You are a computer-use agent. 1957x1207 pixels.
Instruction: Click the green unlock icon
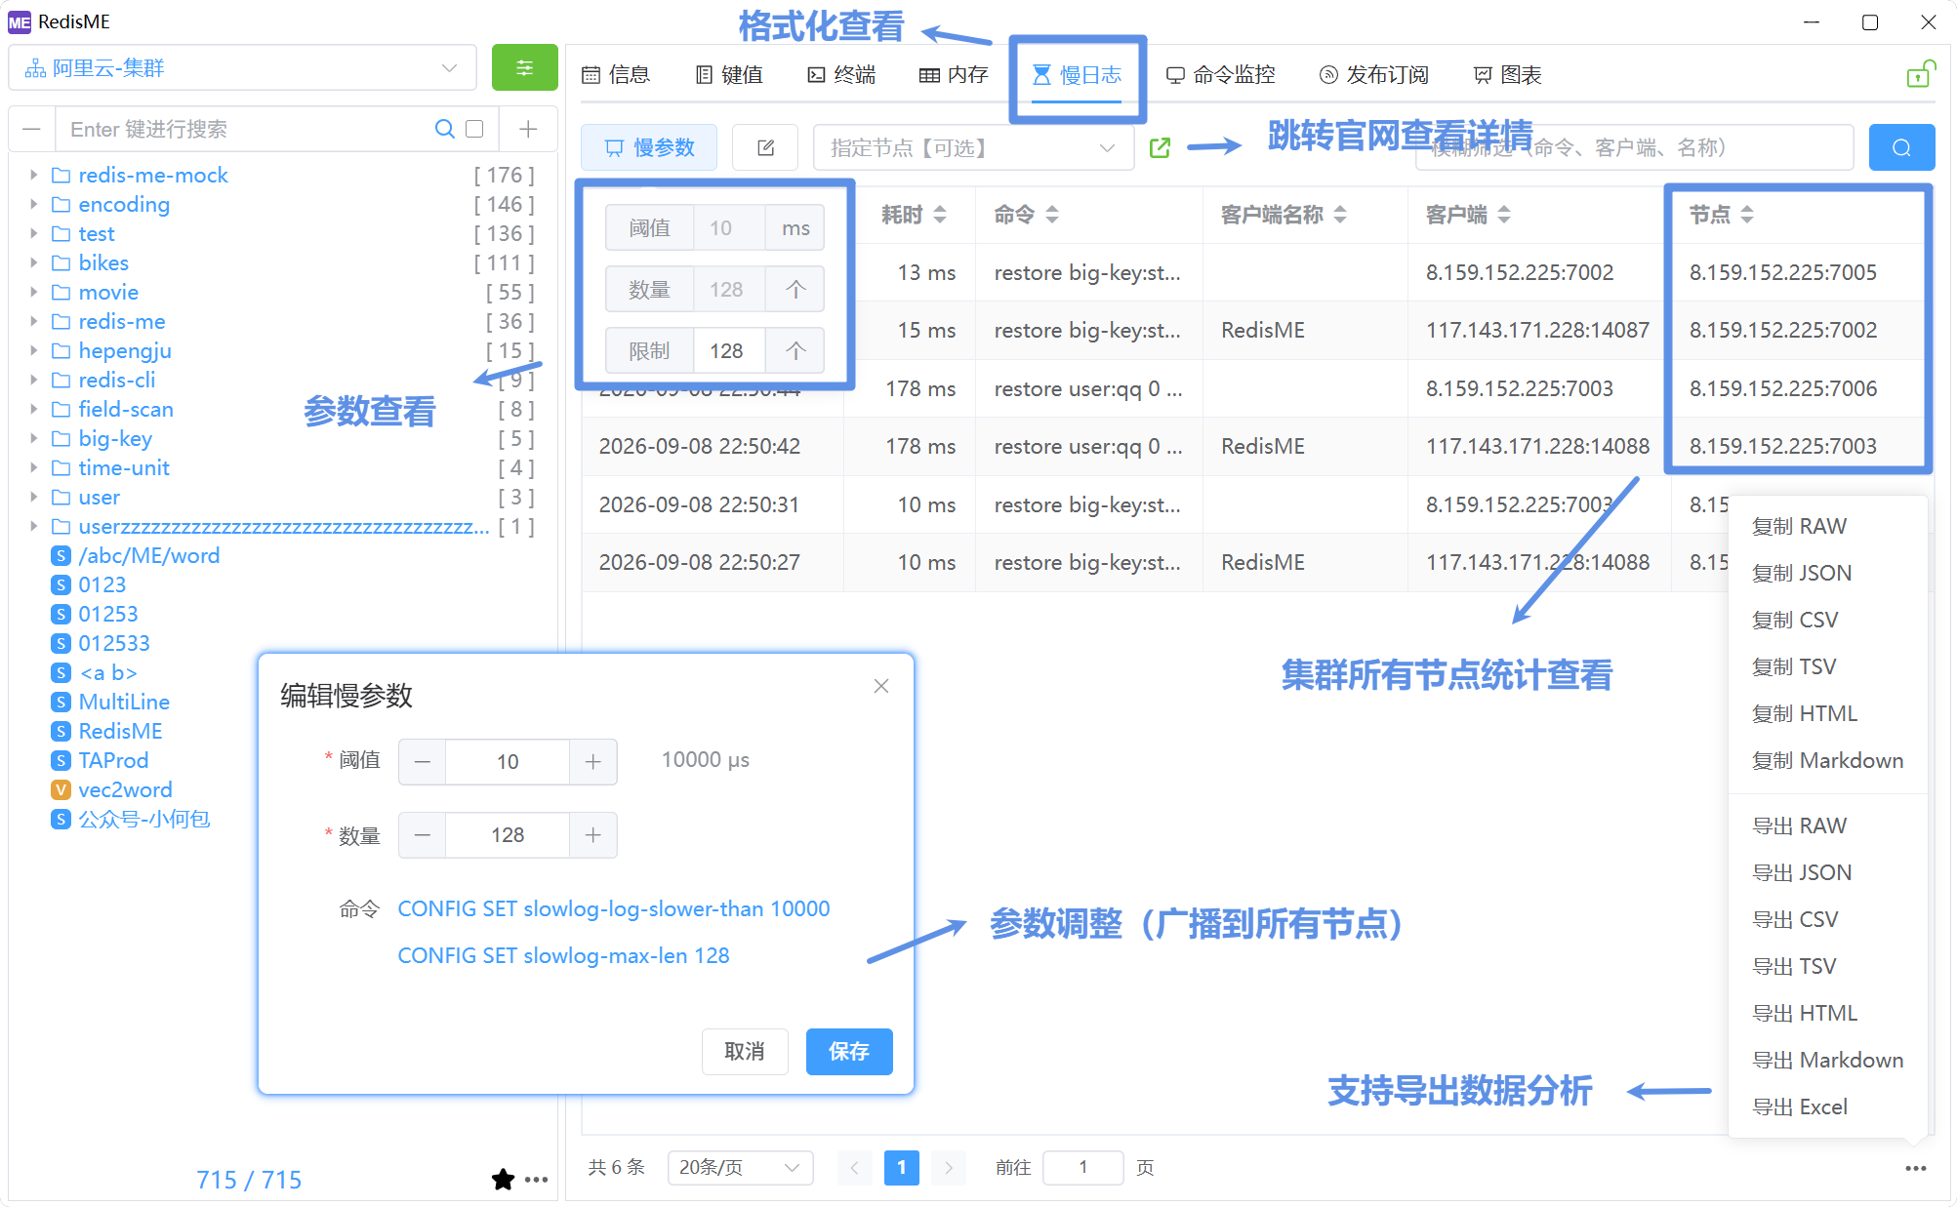(x=1921, y=74)
